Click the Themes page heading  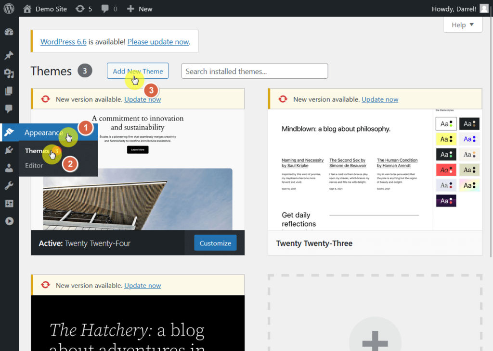click(51, 71)
